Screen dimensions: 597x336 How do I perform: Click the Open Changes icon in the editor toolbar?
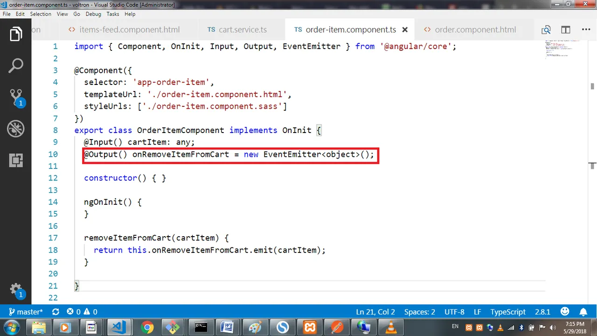click(x=546, y=30)
